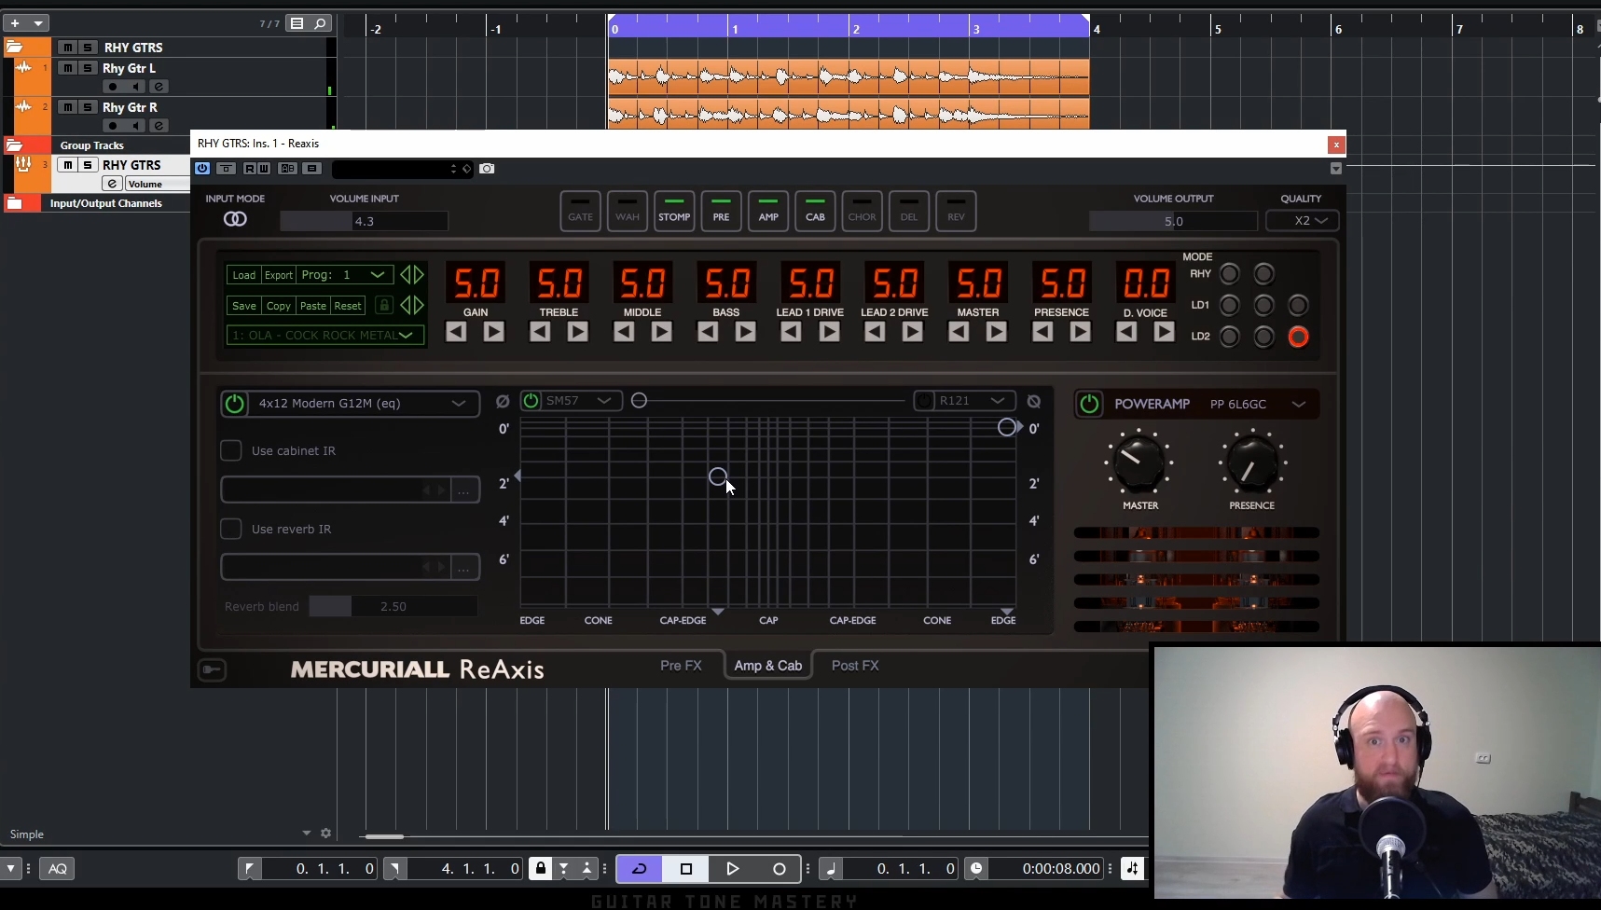The image size is (1601, 910).
Task: Take plugin snapshot with camera icon
Action: click(x=487, y=169)
